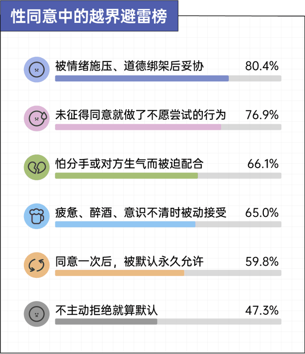The image size is (305, 354).
Task: Click the pink 76.9% progress bar
Action: point(138,127)
